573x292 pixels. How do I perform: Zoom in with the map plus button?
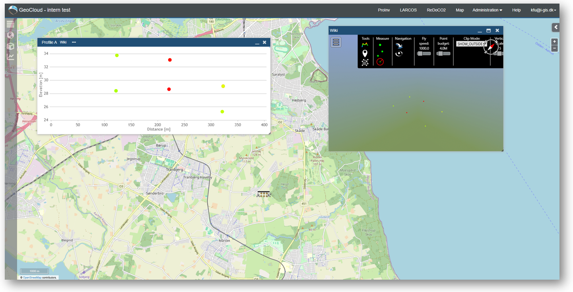click(x=555, y=42)
